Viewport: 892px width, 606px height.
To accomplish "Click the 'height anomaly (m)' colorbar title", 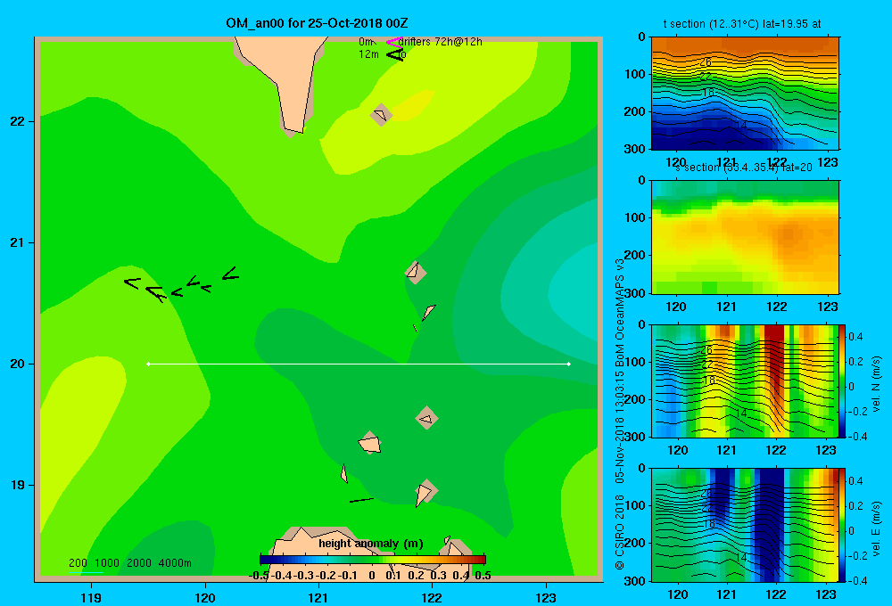I will pos(371,544).
